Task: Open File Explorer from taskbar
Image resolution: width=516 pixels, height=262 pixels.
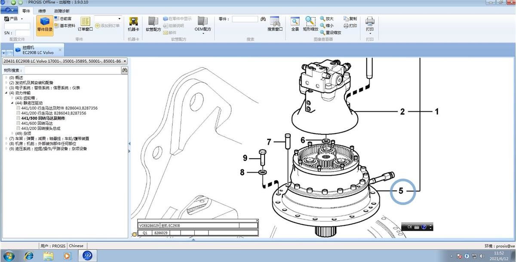Action: tap(48, 256)
